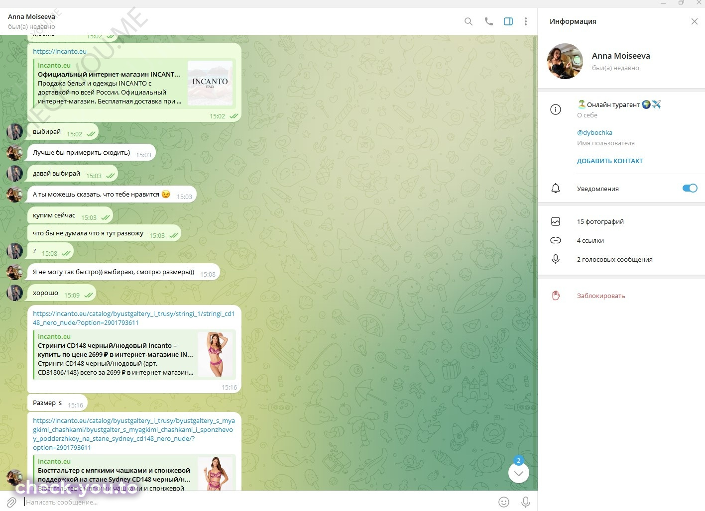Click avatar beside the '?' message

coord(14,251)
